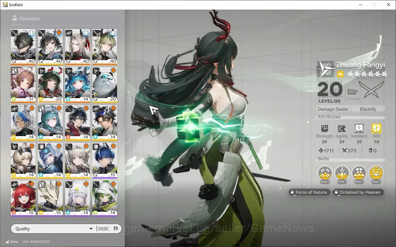The image size is (396, 247).
Task: Click the Intellect attribute icon
Action: click(359, 128)
